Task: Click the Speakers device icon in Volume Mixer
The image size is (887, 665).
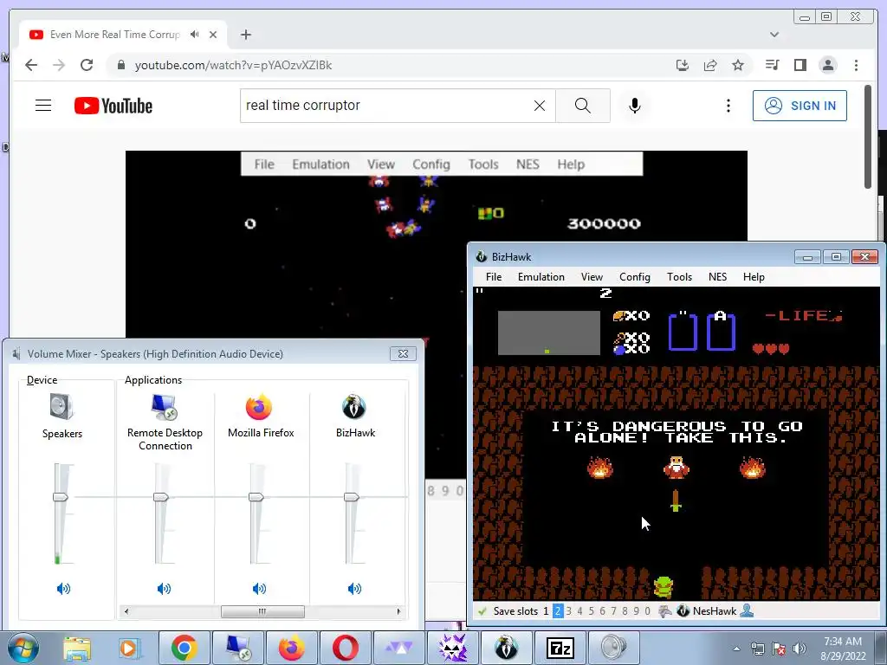Action: pos(62,407)
